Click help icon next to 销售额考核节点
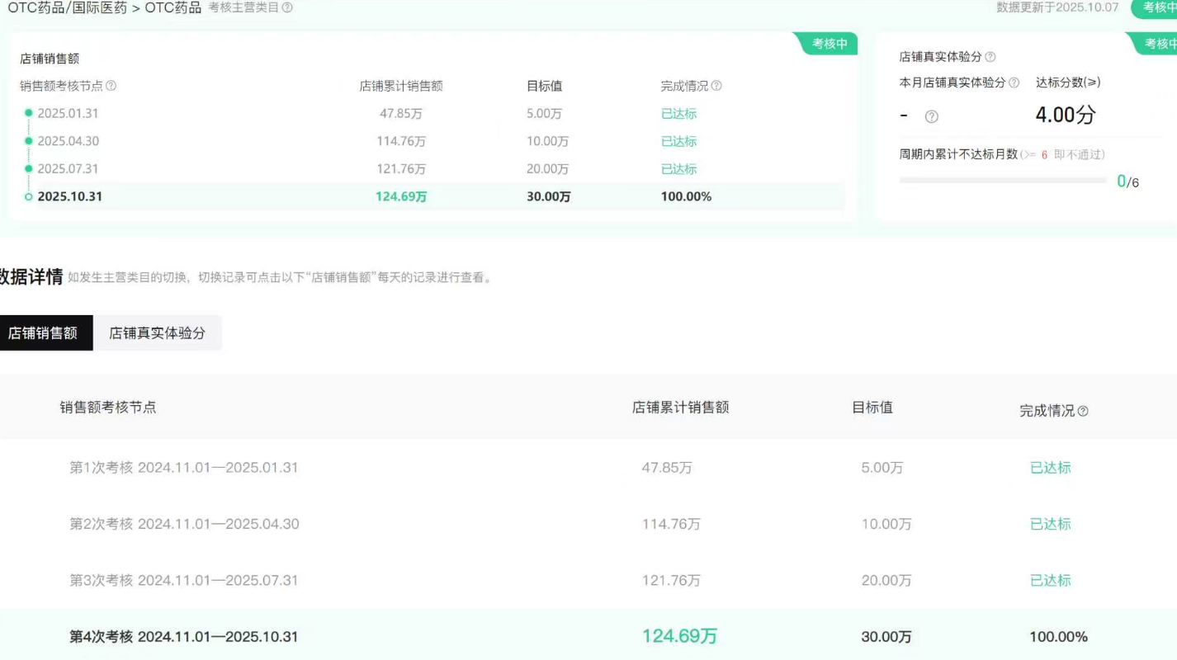This screenshot has height=660, width=1177. [111, 86]
